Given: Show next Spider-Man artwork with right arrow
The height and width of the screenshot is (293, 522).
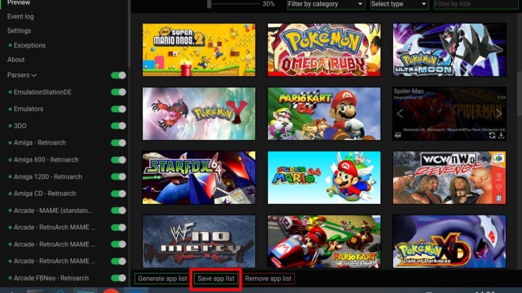Looking at the screenshot, I should [x=499, y=113].
